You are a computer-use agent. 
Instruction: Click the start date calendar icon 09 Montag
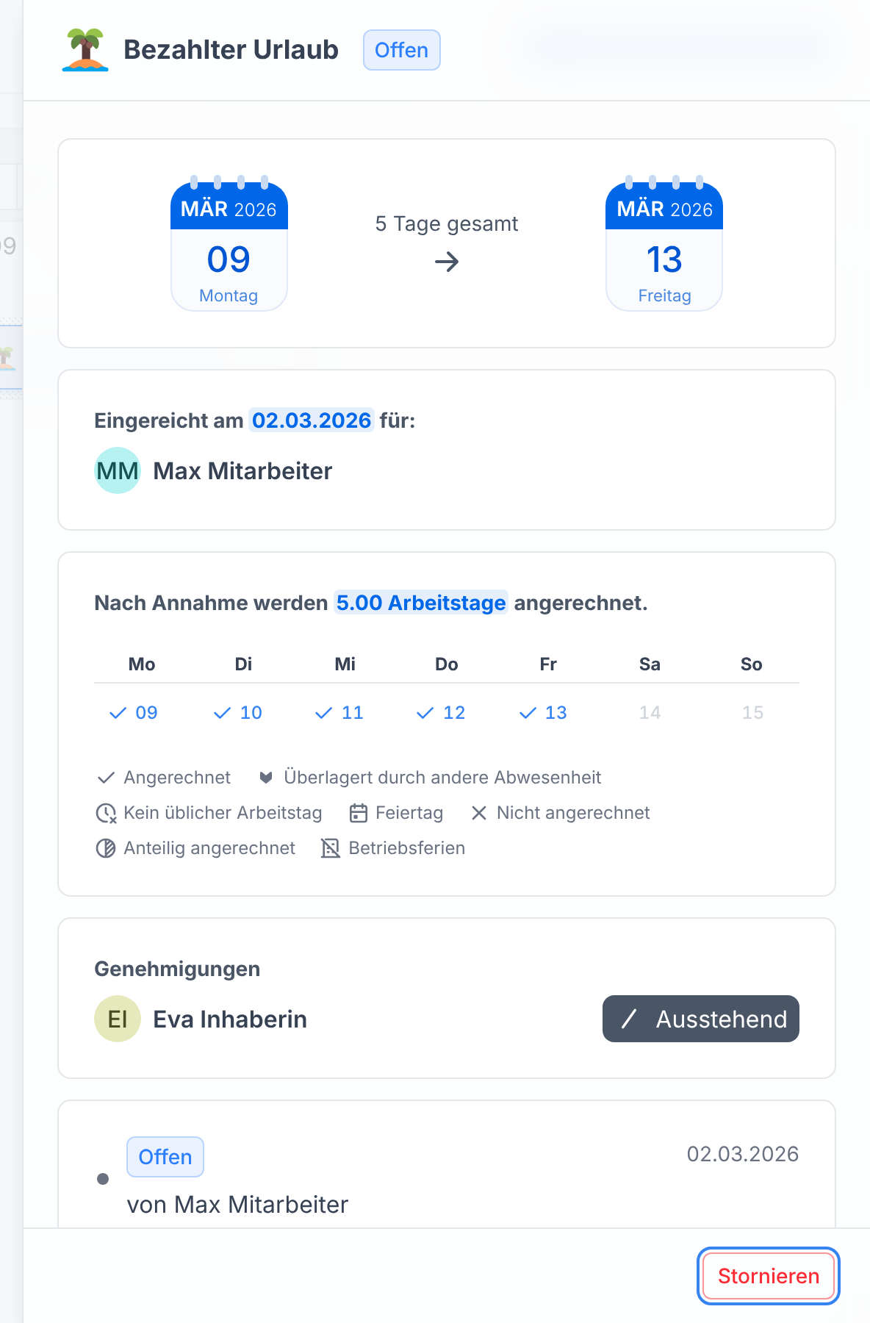[x=229, y=244]
